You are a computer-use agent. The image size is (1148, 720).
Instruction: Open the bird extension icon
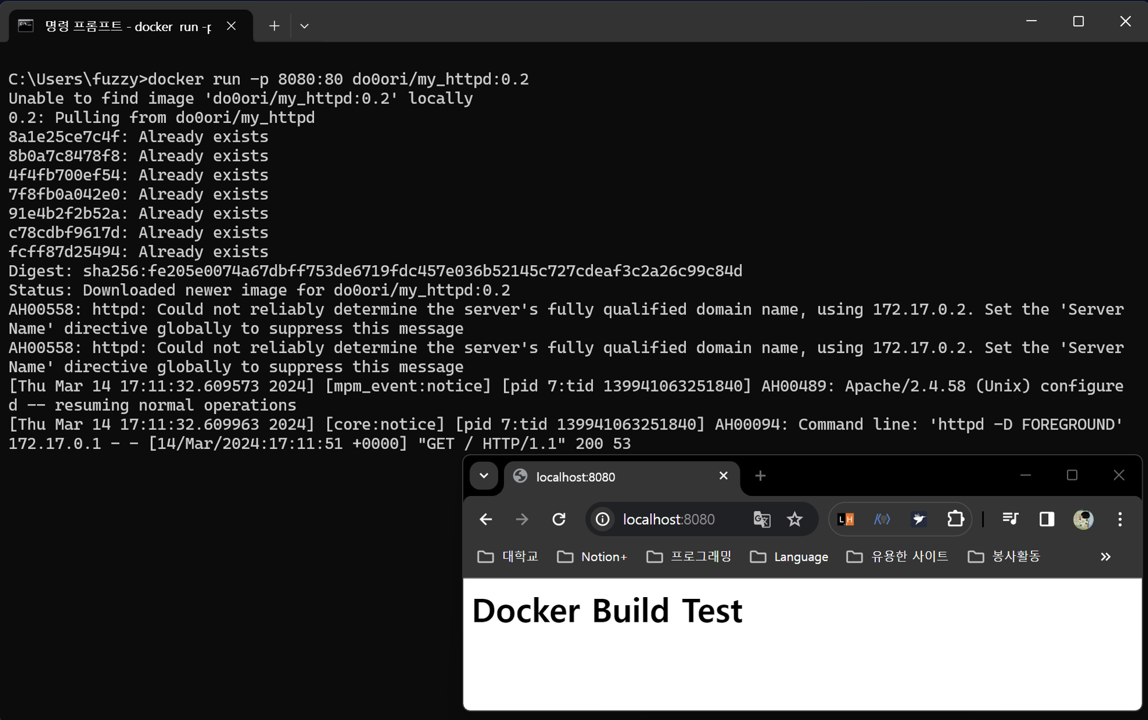click(x=919, y=520)
